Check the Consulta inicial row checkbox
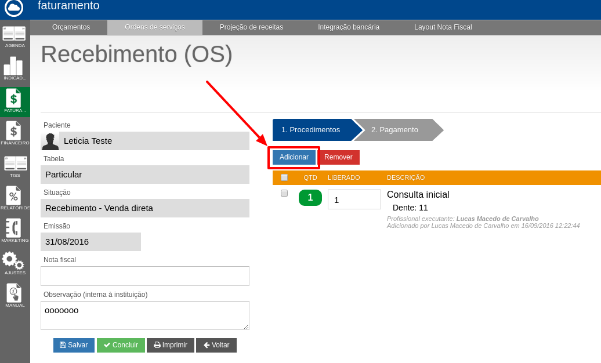This screenshot has height=363, width=601. [284, 193]
